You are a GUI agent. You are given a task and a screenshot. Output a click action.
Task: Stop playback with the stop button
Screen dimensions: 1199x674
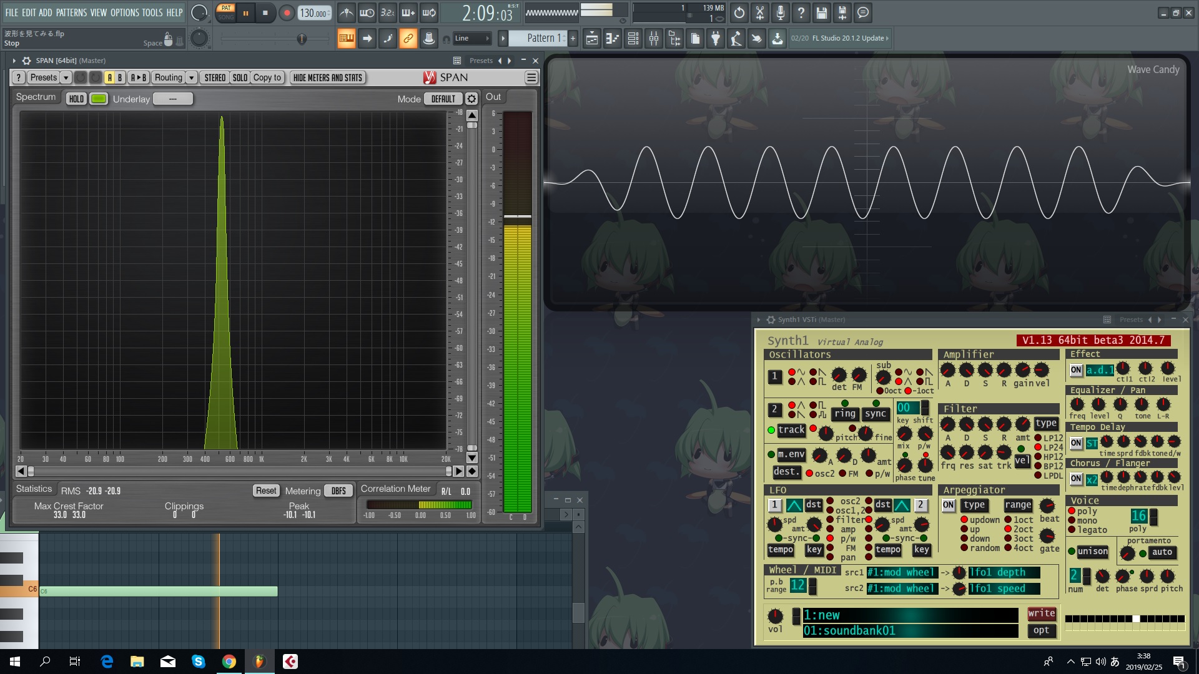point(265,12)
